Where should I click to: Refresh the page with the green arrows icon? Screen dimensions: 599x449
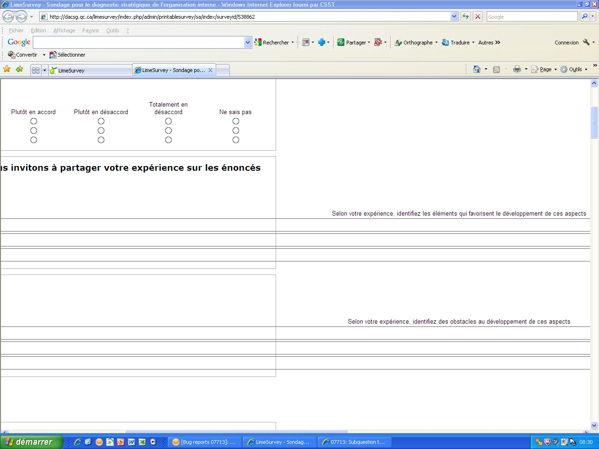click(x=466, y=16)
